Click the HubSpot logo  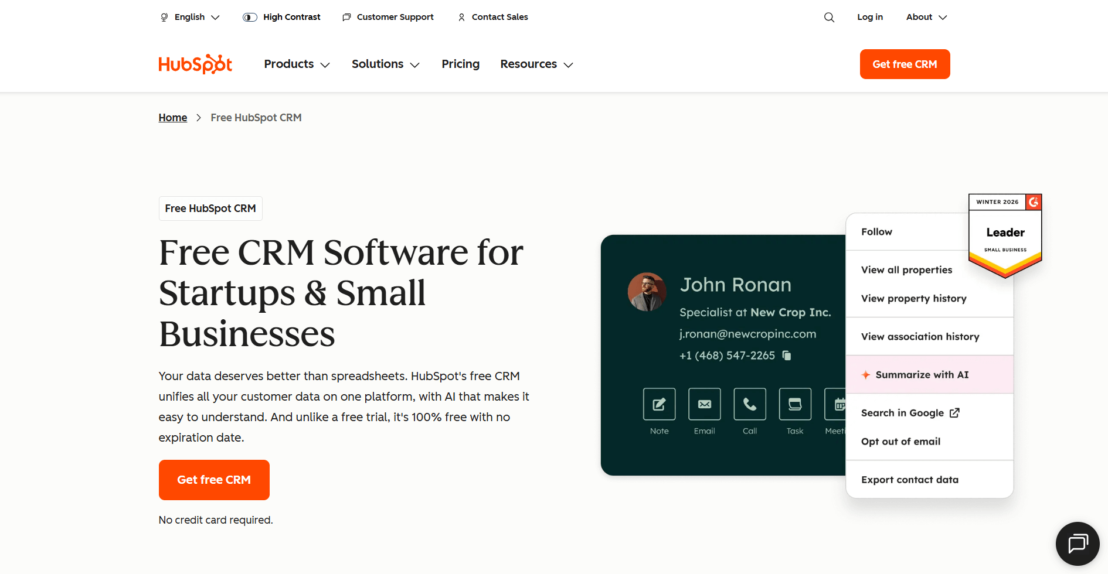pos(195,64)
